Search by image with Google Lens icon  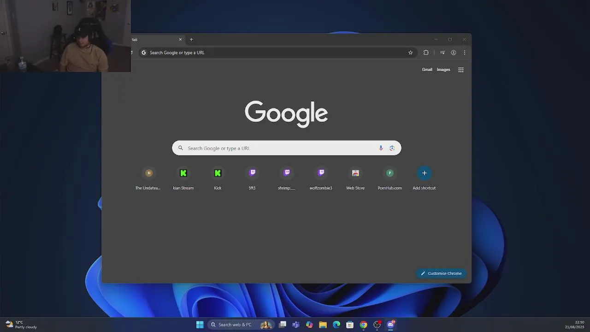(392, 148)
